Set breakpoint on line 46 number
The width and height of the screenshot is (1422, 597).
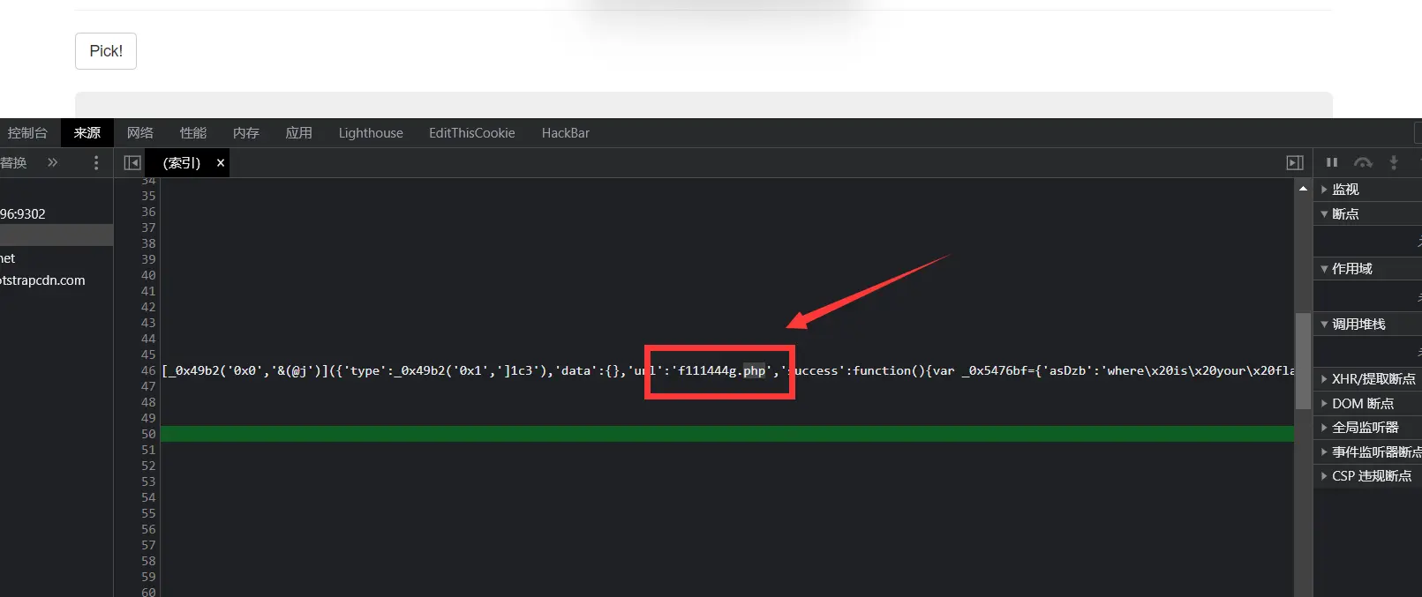coord(148,371)
